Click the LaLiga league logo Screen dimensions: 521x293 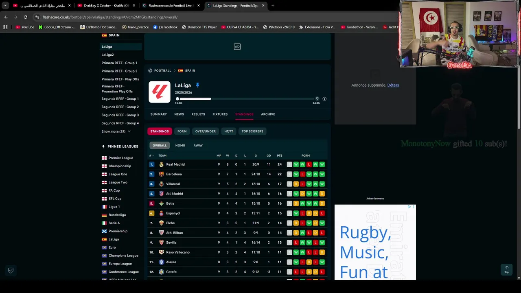[160, 92]
